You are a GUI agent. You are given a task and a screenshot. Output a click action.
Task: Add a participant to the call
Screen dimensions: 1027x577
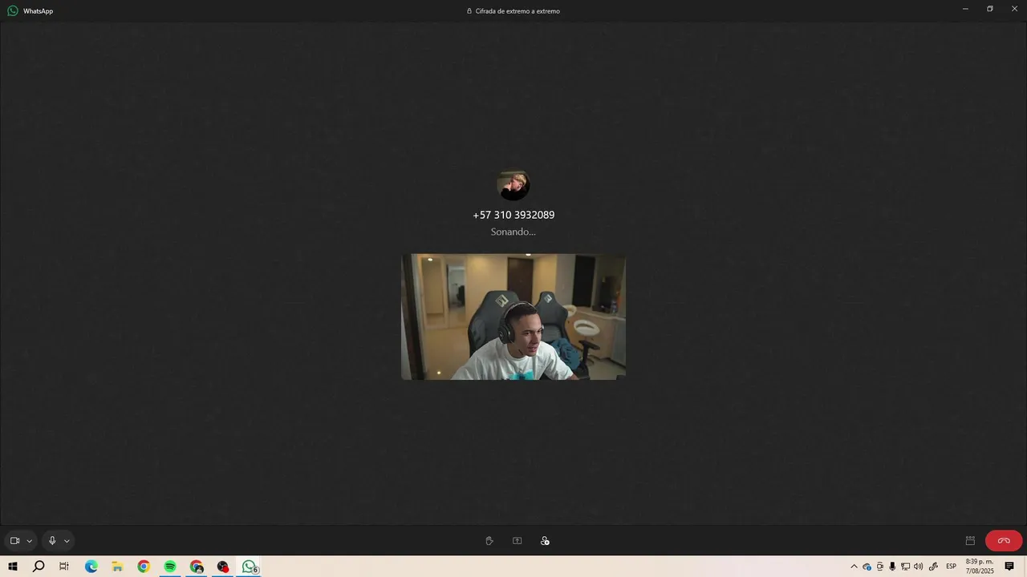(545, 541)
